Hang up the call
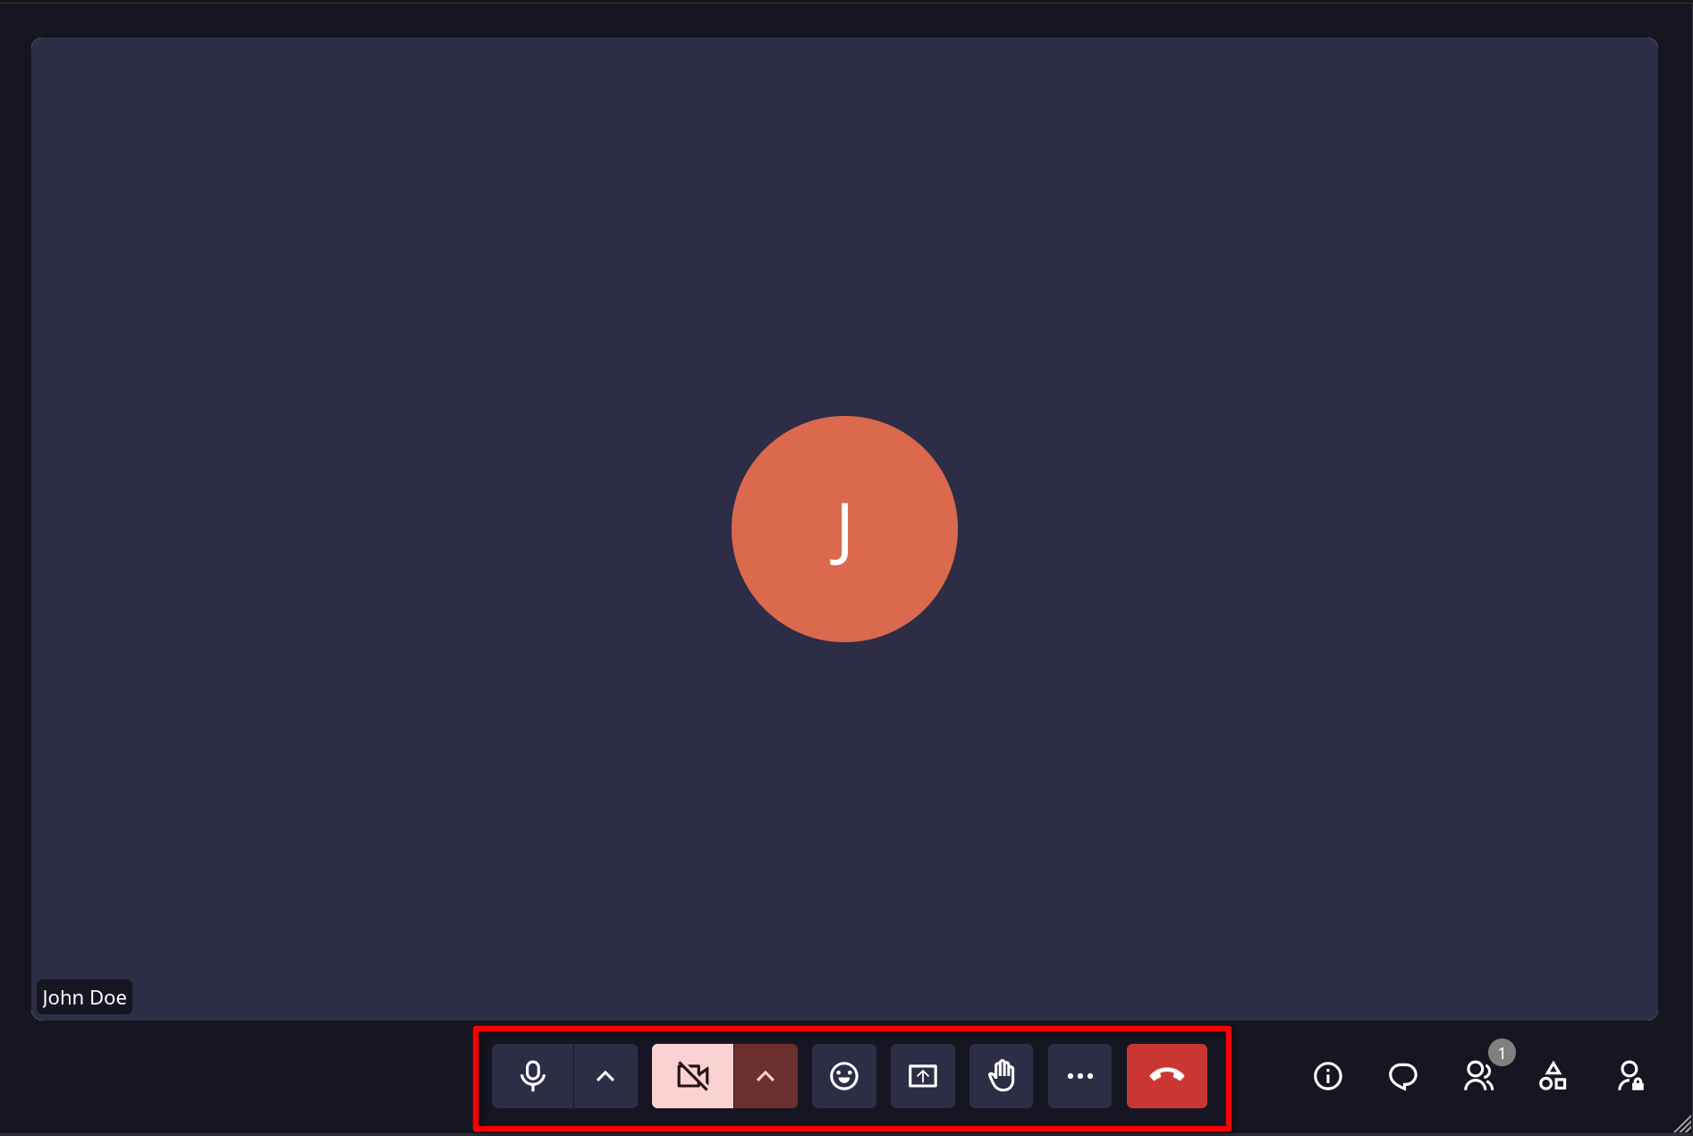1693x1136 pixels. [1167, 1076]
